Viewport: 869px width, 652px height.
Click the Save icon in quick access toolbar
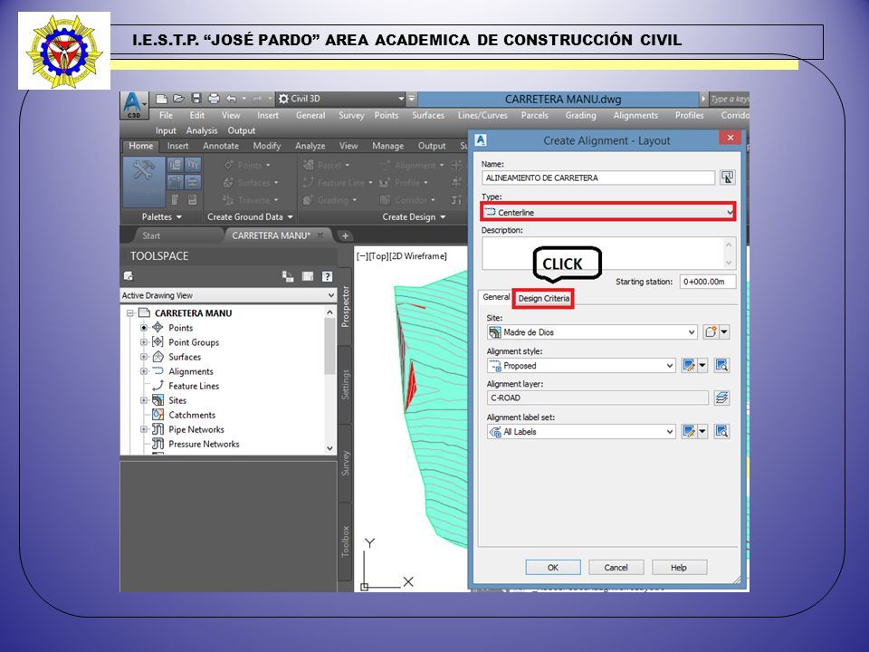tap(196, 99)
